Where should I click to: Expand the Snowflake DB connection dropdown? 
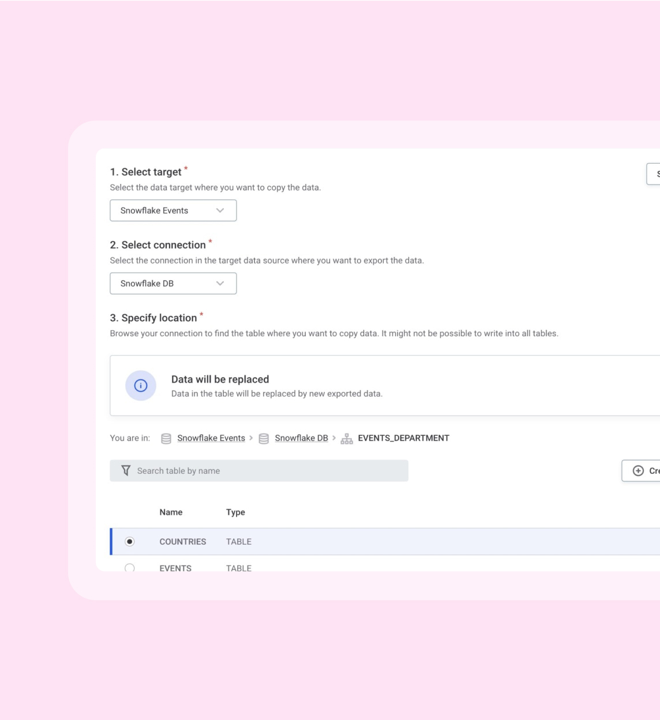pyautogui.click(x=172, y=284)
